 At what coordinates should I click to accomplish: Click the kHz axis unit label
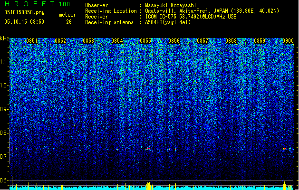tap(4, 38)
